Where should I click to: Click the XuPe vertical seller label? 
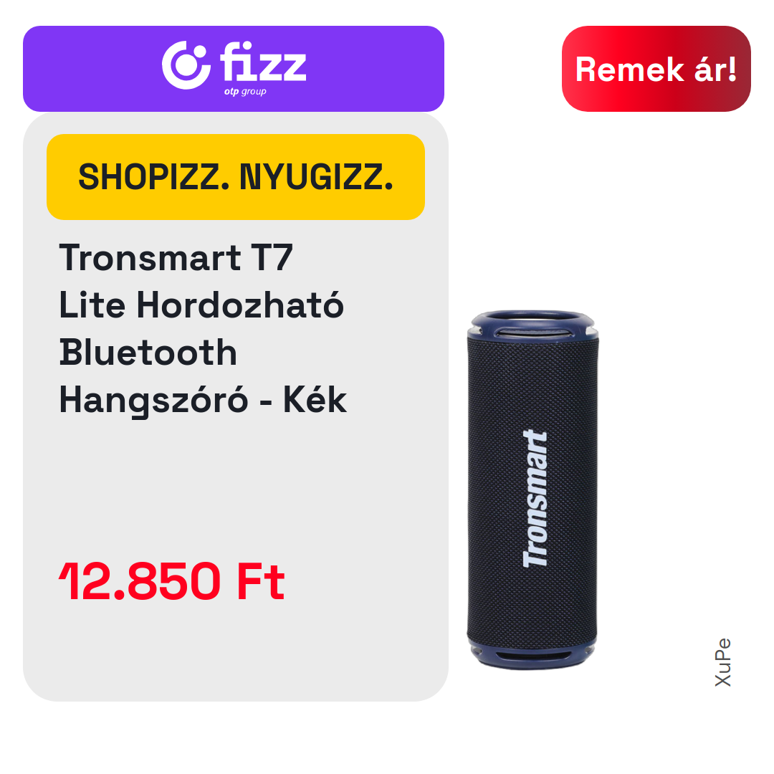click(x=723, y=662)
